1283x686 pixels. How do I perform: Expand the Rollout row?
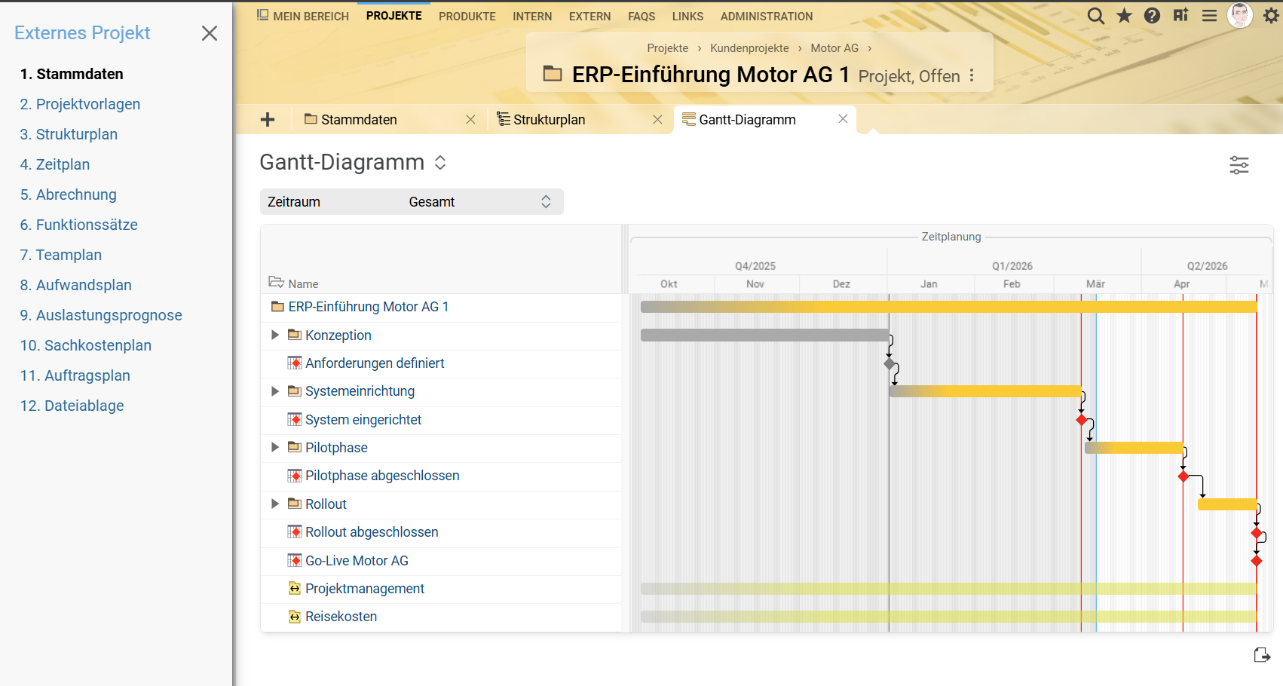[x=275, y=504]
